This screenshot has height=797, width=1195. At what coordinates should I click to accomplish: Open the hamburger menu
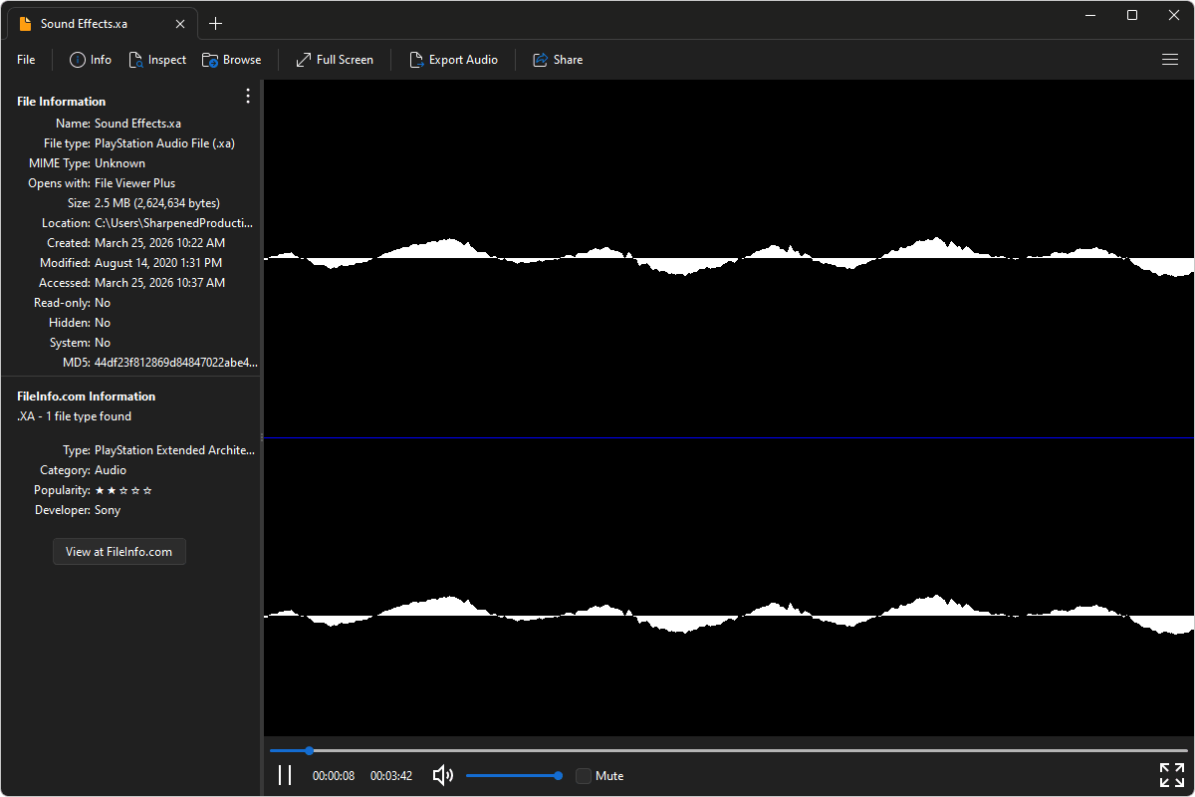1169,59
